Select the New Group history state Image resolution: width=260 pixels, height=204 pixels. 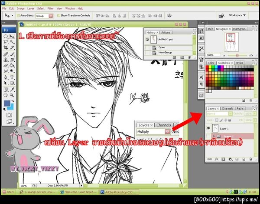(x=168, y=53)
